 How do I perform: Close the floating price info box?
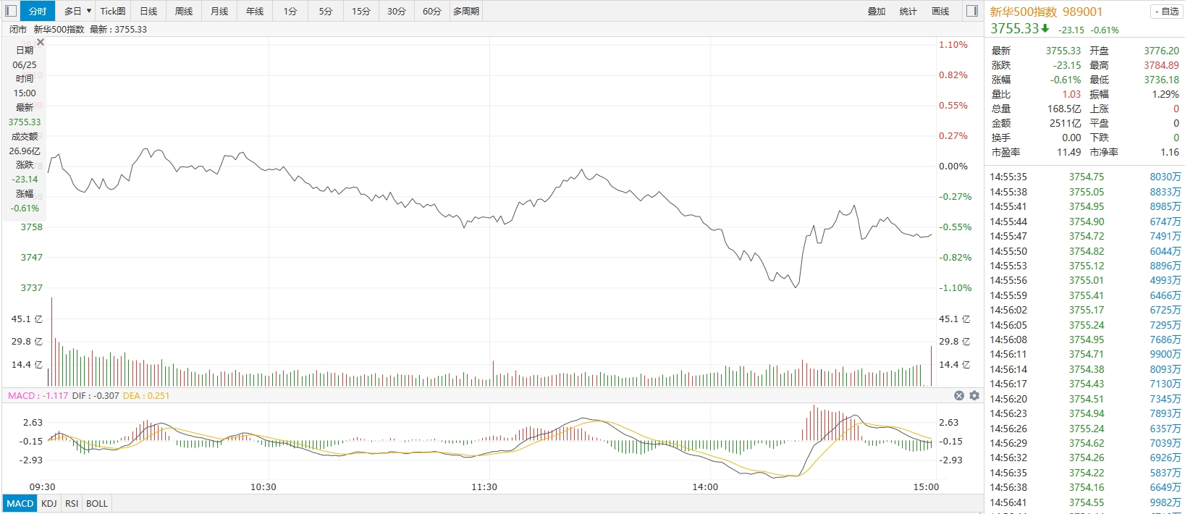coord(41,43)
